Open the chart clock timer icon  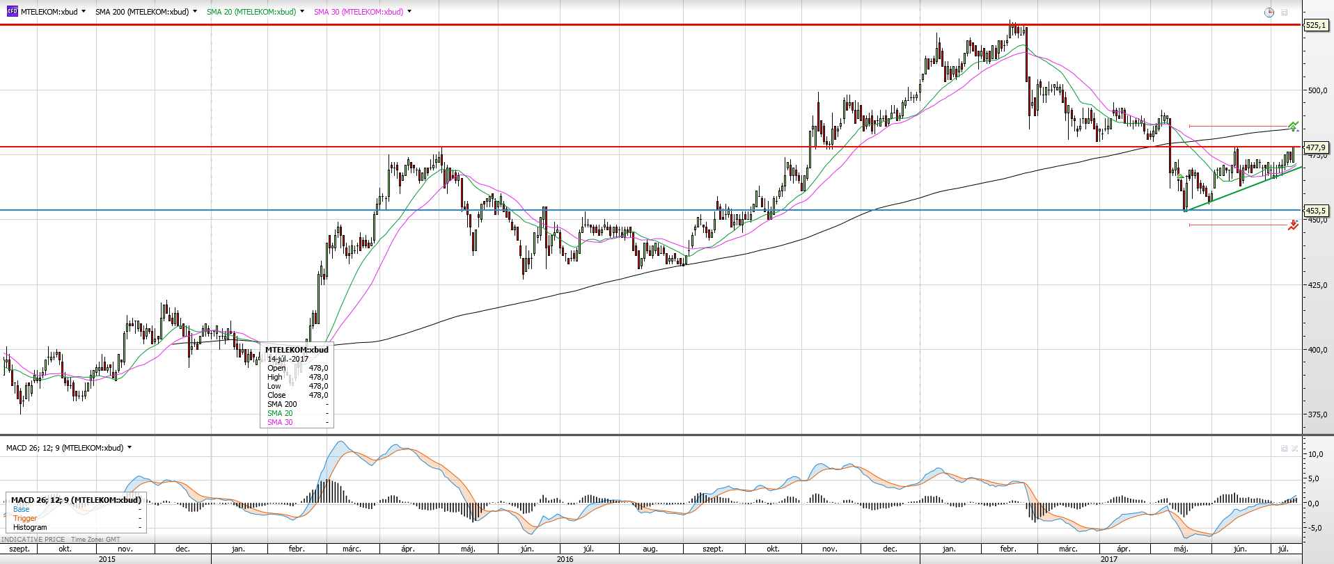pyautogui.click(x=1269, y=12)
